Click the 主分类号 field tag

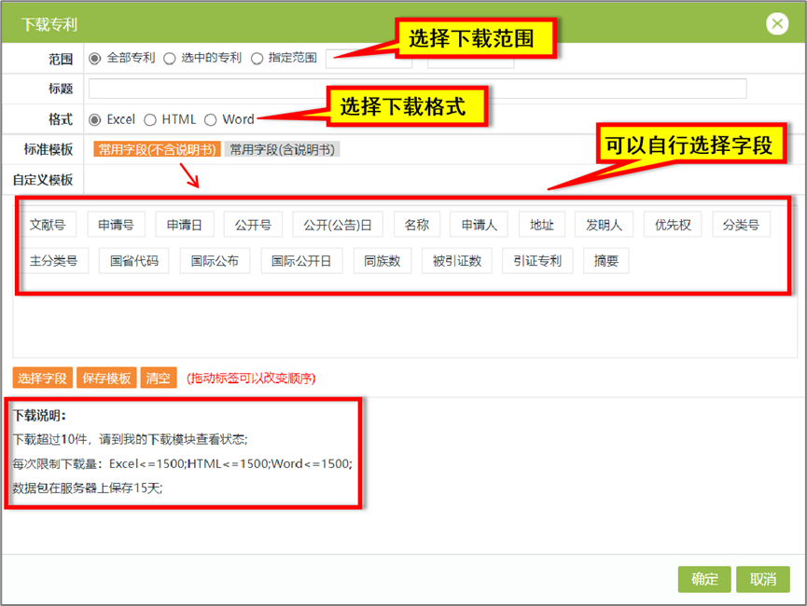[x=53, y=260]
